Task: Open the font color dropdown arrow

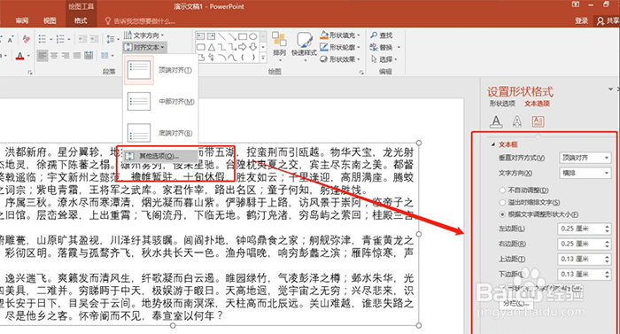Action: click(28, 56)
